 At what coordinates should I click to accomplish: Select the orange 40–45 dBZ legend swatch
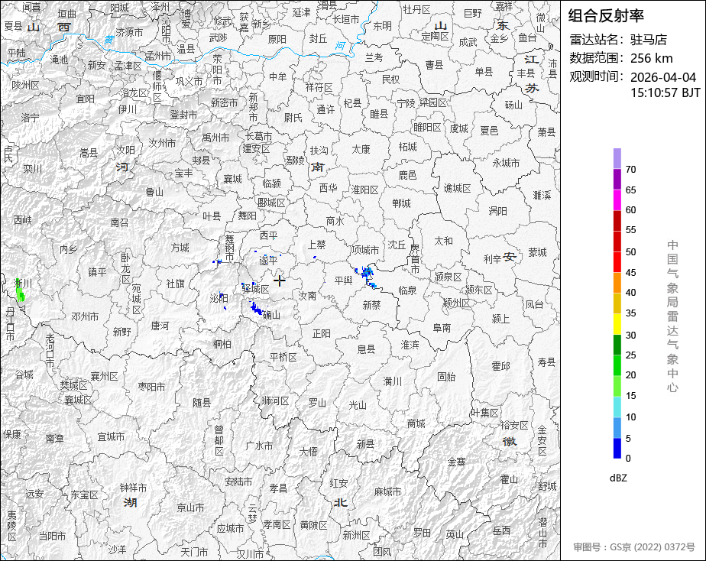617,283
